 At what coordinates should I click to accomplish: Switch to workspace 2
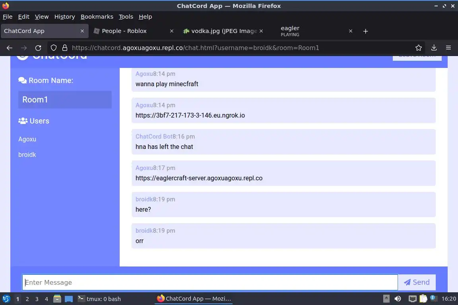click(x=27, y=299)
